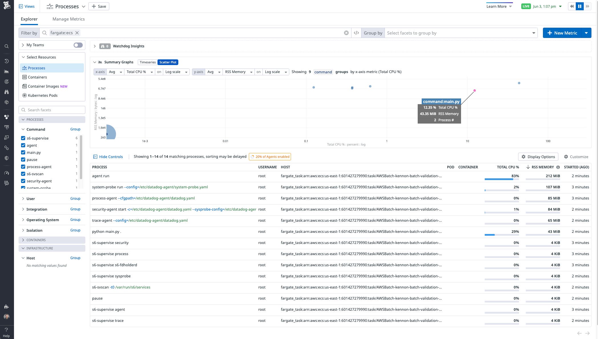
Task: Switch to the Manage Metrics tab
Action: coord(68,19)
